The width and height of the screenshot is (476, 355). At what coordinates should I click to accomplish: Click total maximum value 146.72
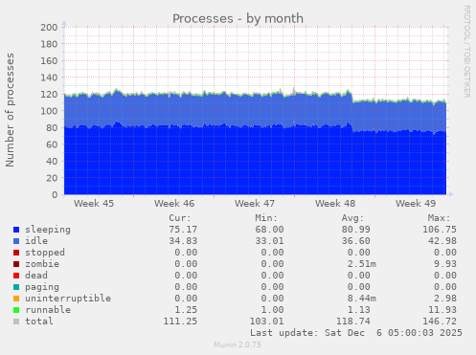tap(440, 322)
